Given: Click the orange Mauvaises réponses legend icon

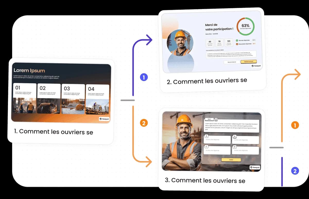Looking at the screenshot, I should [237, 44].
